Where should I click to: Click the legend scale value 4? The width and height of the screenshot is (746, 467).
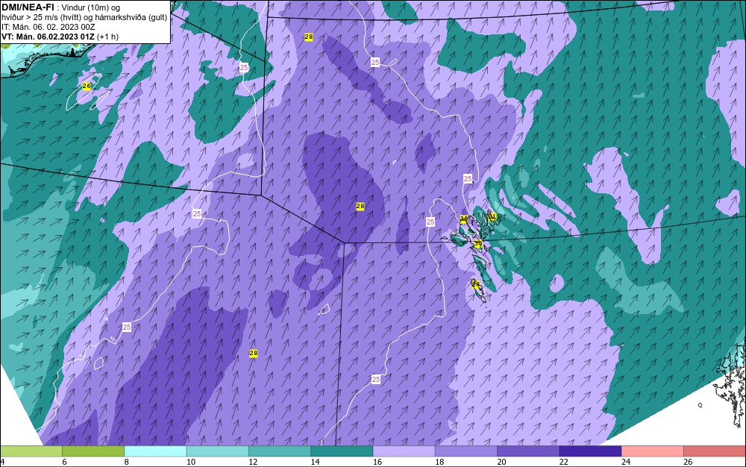pyautogui.click(x=2, y=462)
